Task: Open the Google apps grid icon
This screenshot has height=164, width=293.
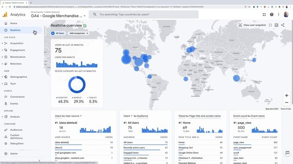Action: tap(264, 15)
